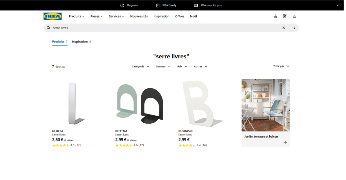Open the shopping list pencil icon
This screenshot has width=346, height=180.
285,16
